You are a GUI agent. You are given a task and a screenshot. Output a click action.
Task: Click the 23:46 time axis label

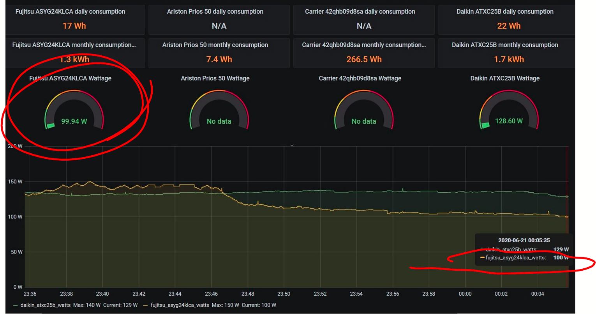211,294
